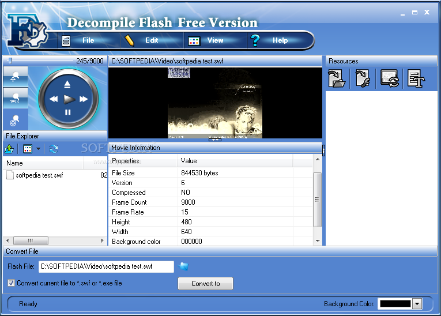441x316 pixels.
Task: Click the Resources text tool icon
Action: (416, 78)
